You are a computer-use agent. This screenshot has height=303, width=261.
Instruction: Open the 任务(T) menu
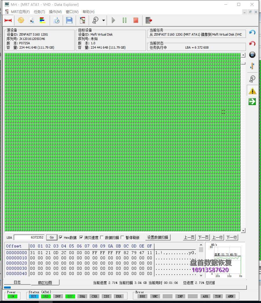(39, 12)
